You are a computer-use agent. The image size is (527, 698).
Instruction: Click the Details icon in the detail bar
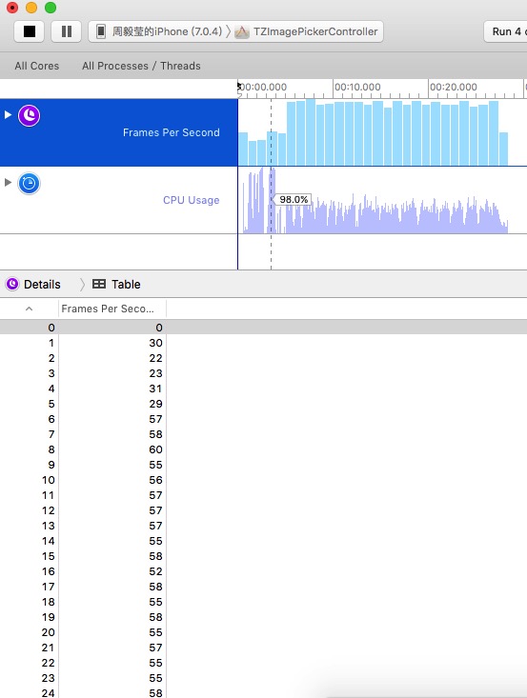[12, 284]
